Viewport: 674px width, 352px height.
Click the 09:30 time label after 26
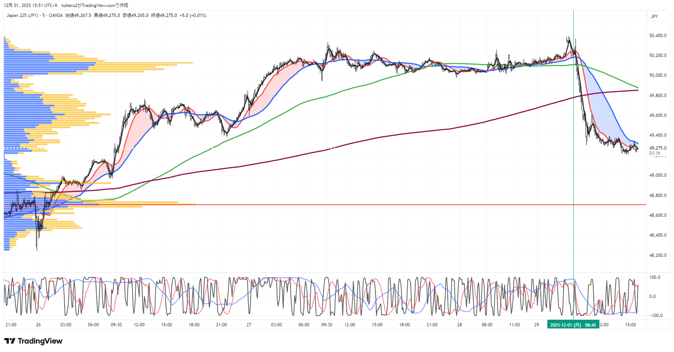pyautogui.click(x=116, y=325)
